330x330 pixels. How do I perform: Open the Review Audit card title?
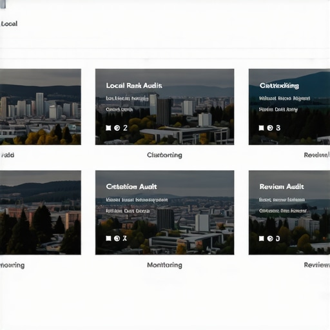pos(282,186)
